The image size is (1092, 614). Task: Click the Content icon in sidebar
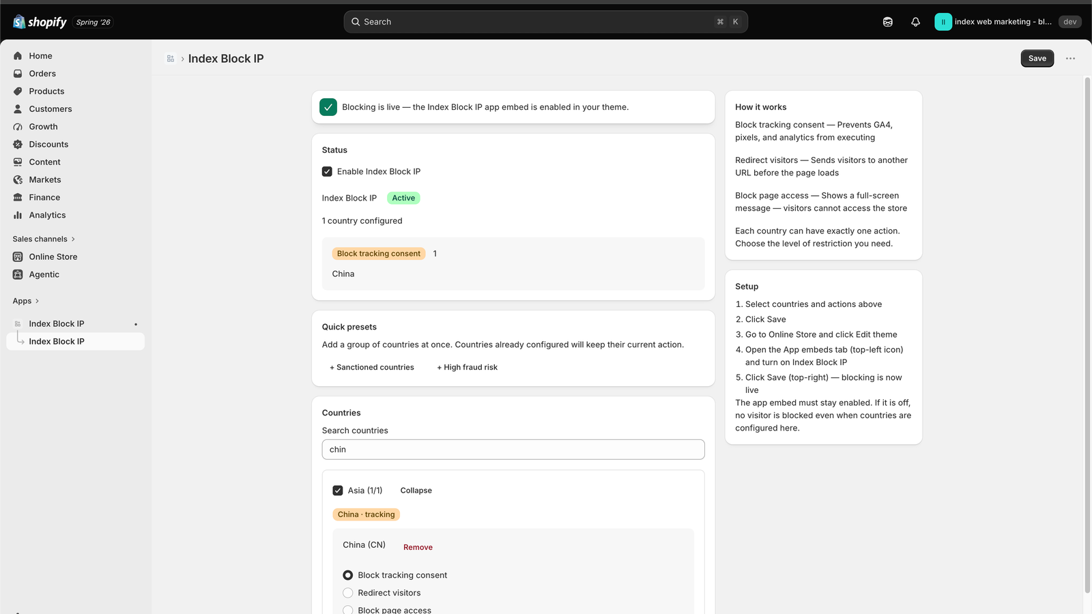click(x=18, y=162)
